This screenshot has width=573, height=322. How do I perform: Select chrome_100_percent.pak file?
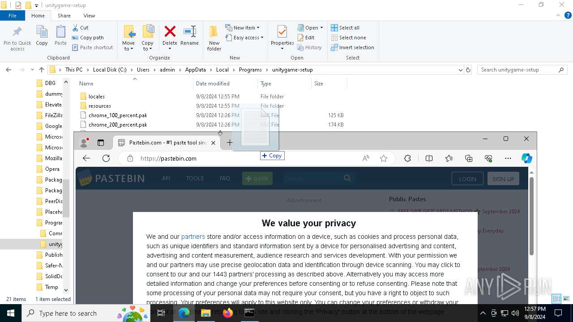[x=118, y=115]
